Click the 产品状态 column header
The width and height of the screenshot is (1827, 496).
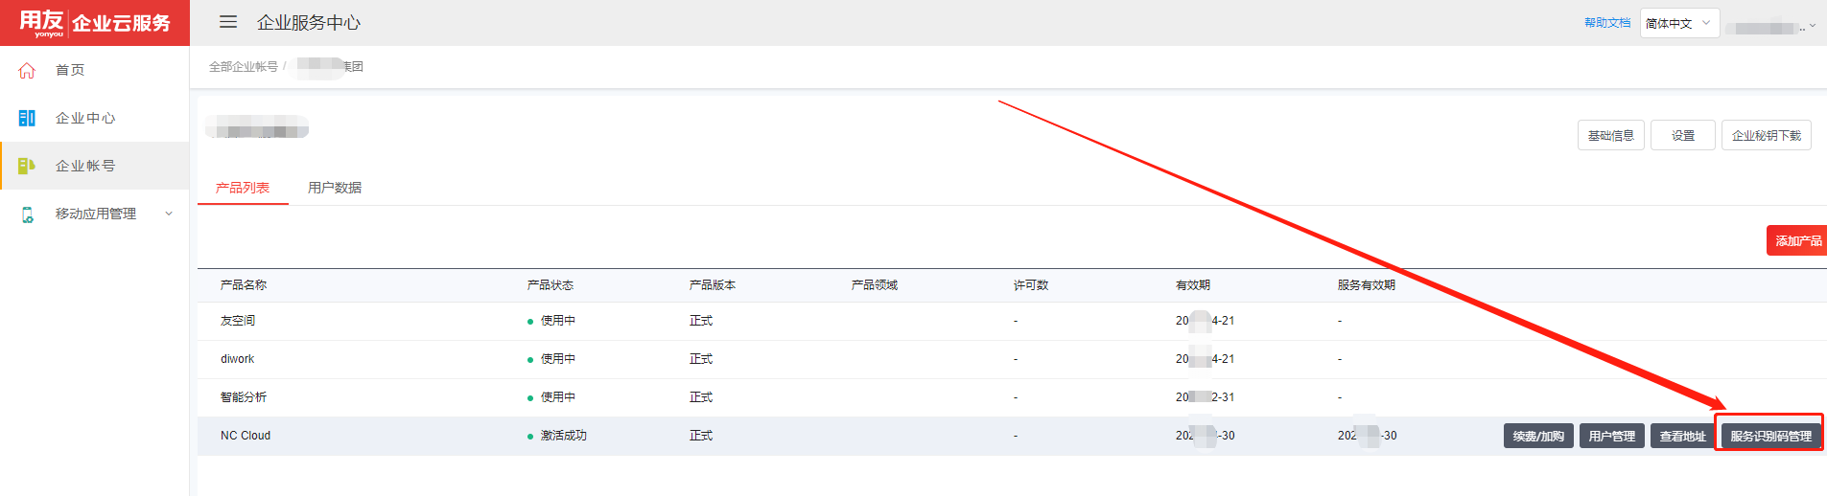pyautogui.click(x=550, y=285)
